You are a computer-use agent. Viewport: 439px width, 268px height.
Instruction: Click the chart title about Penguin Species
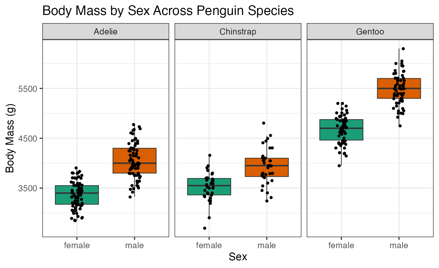point(168,11)
